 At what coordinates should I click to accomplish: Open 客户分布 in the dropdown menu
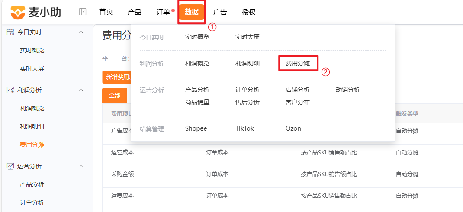click(298, 102)
